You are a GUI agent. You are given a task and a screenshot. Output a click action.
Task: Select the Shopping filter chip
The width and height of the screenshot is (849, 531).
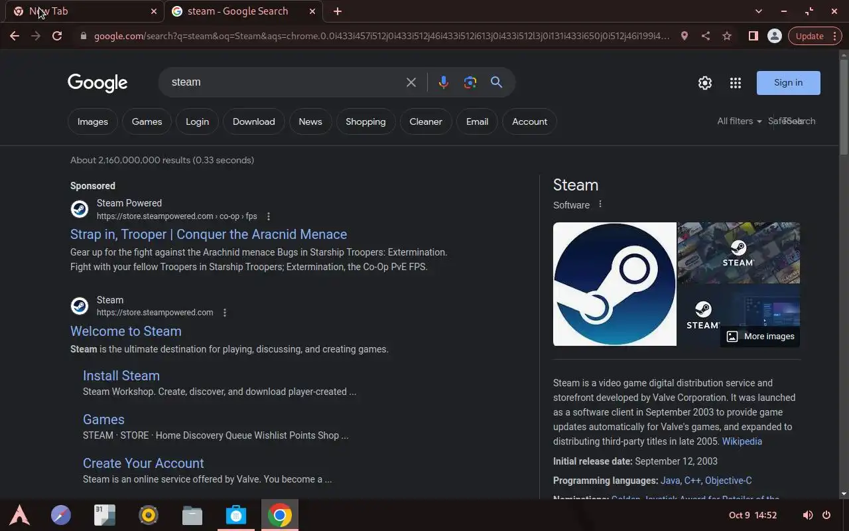tap(365, 121)
